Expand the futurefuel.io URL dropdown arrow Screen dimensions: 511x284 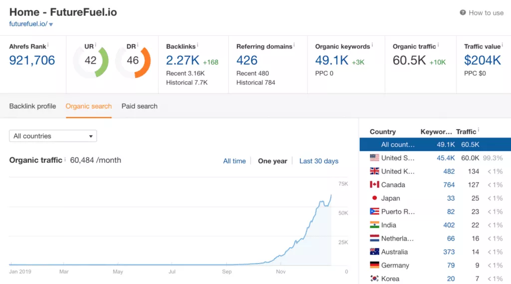pyautogui.click(x=51, y=24)
